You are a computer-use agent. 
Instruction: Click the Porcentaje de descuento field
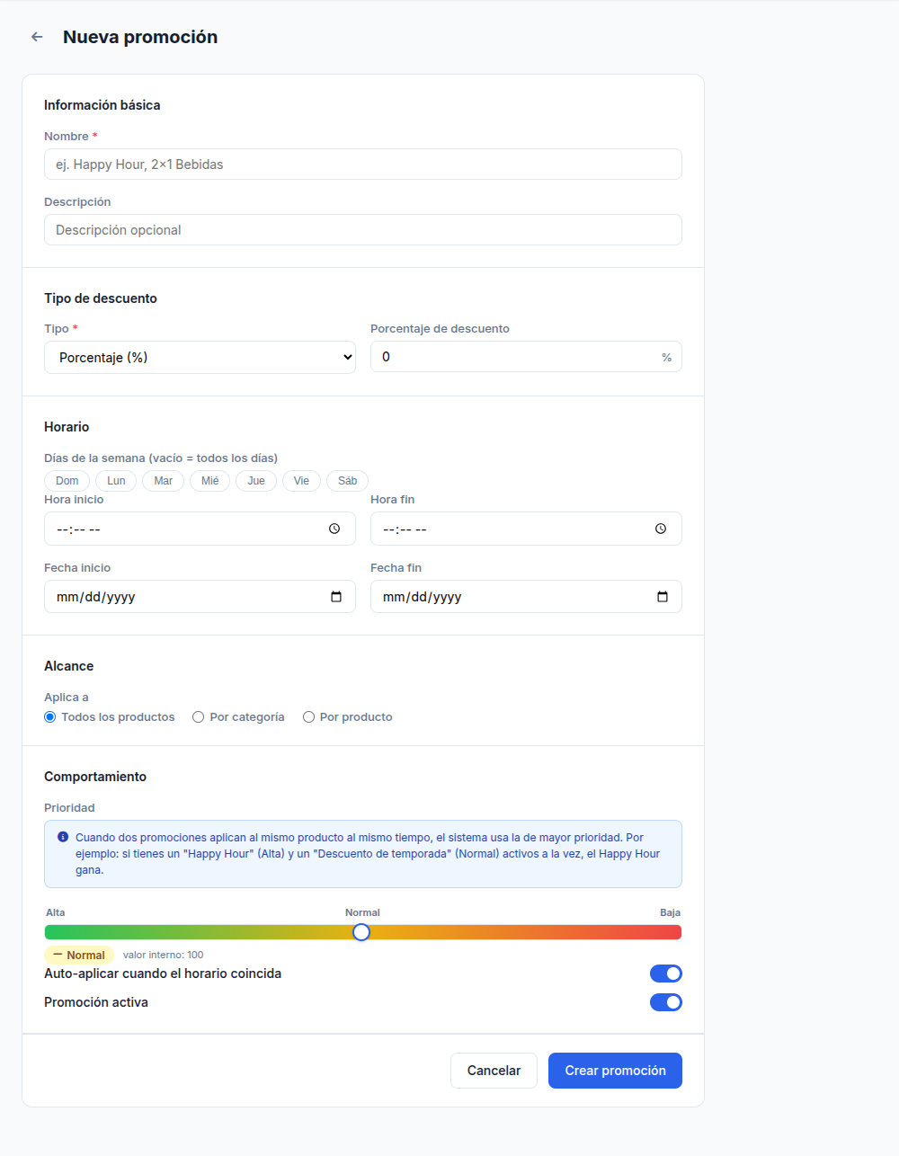(526, 357)
